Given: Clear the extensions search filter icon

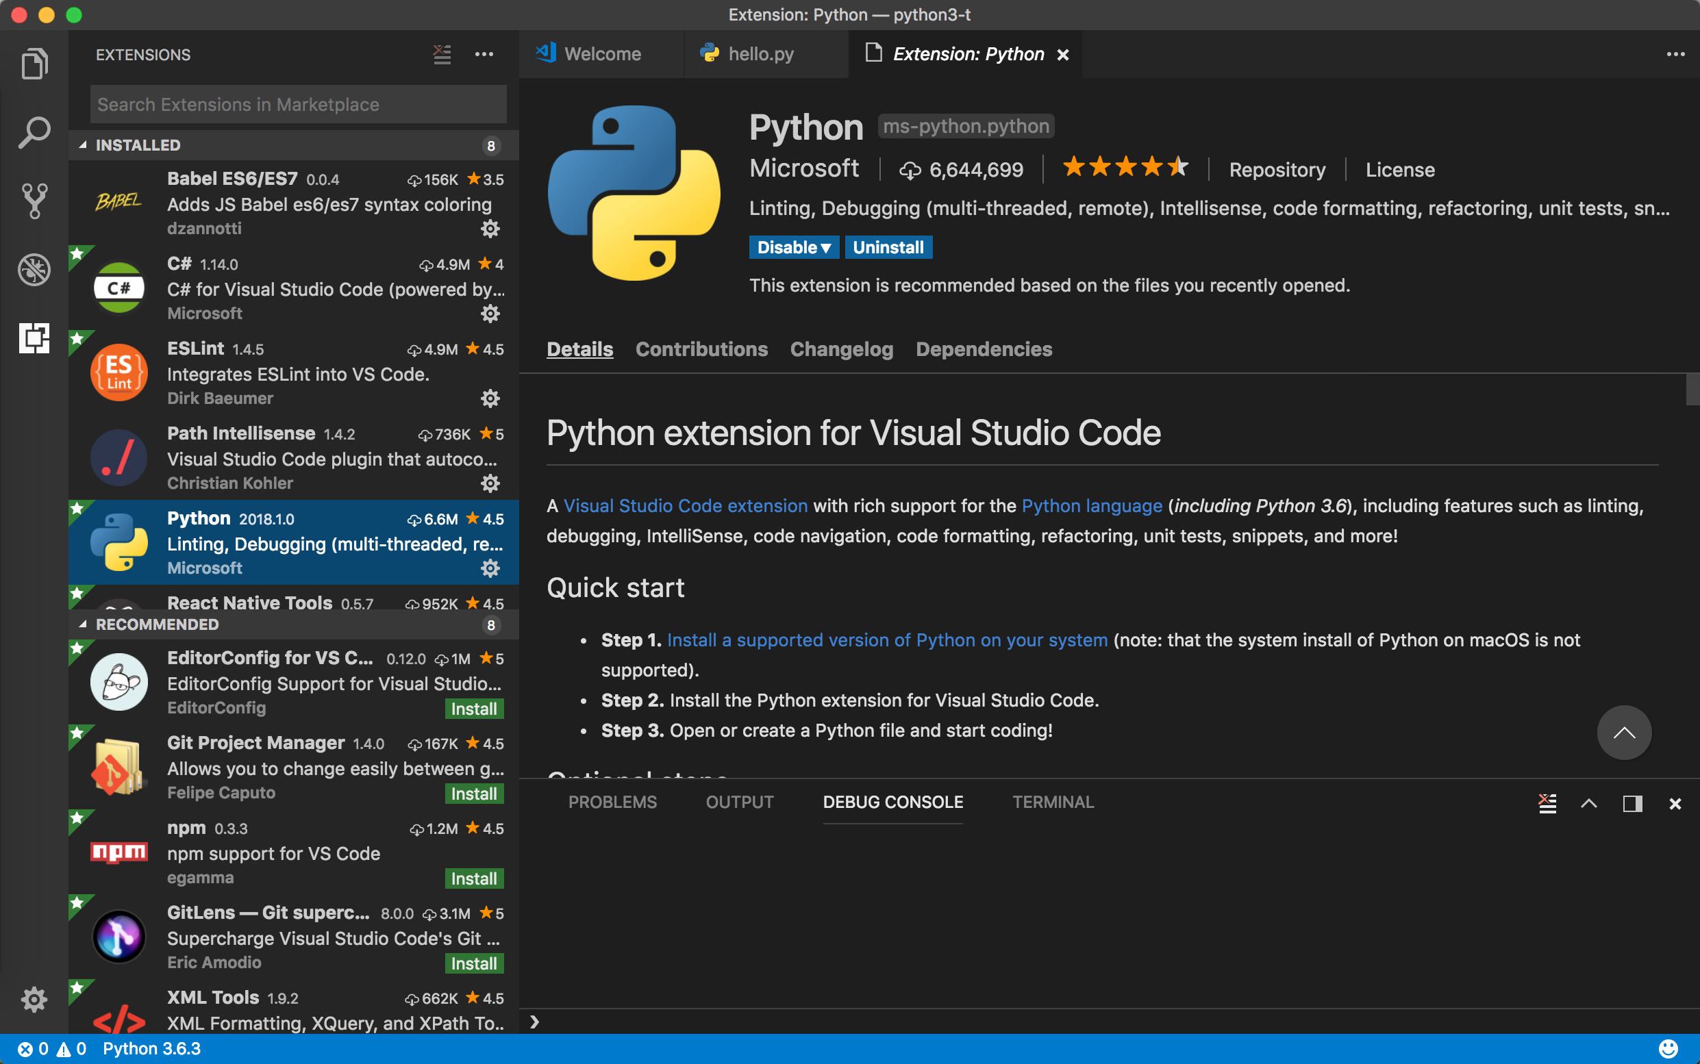Looking at the screenshot, I should coord(441,54).
